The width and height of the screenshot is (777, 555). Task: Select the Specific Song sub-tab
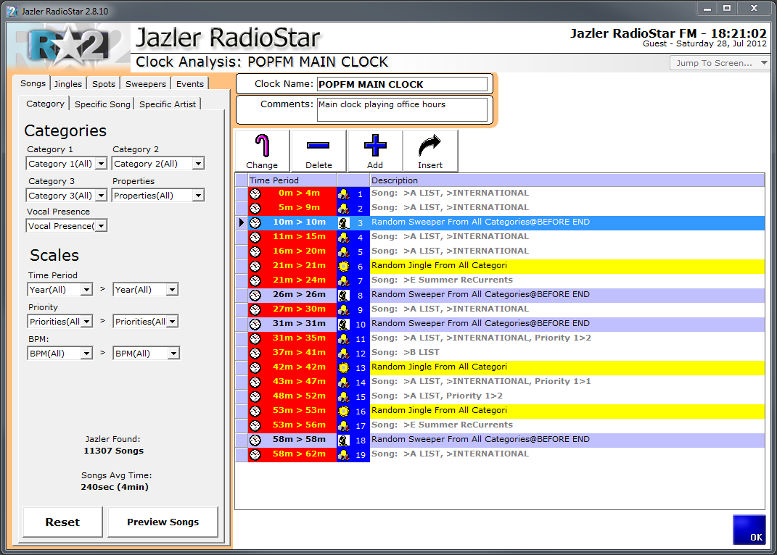point(102,104)
